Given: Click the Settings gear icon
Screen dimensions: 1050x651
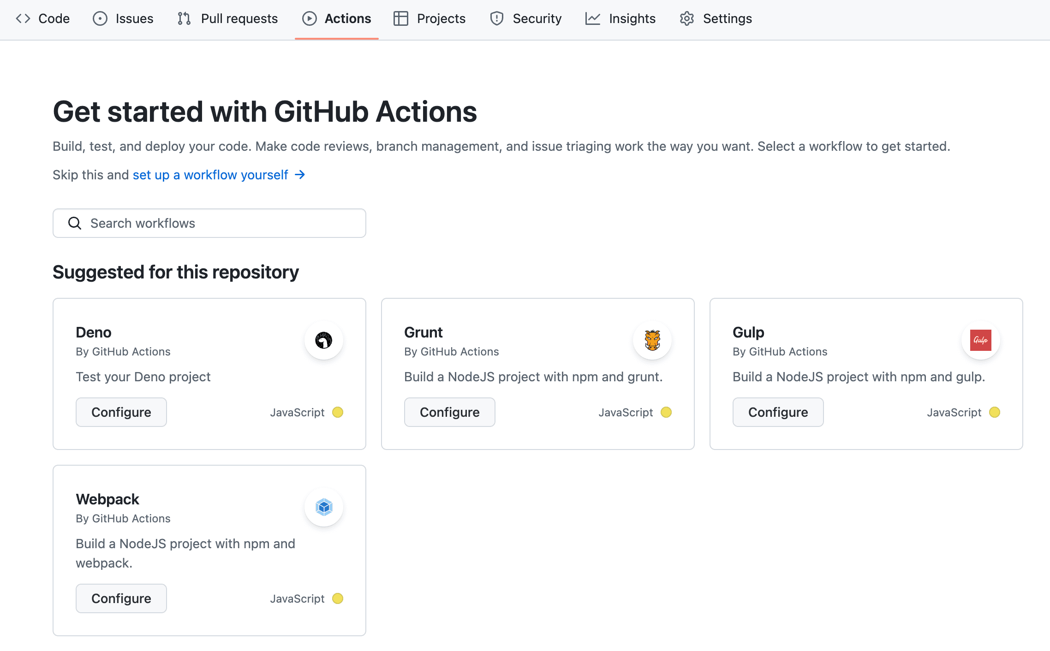Looking at the screenshot, I should (x=686, y=18).
